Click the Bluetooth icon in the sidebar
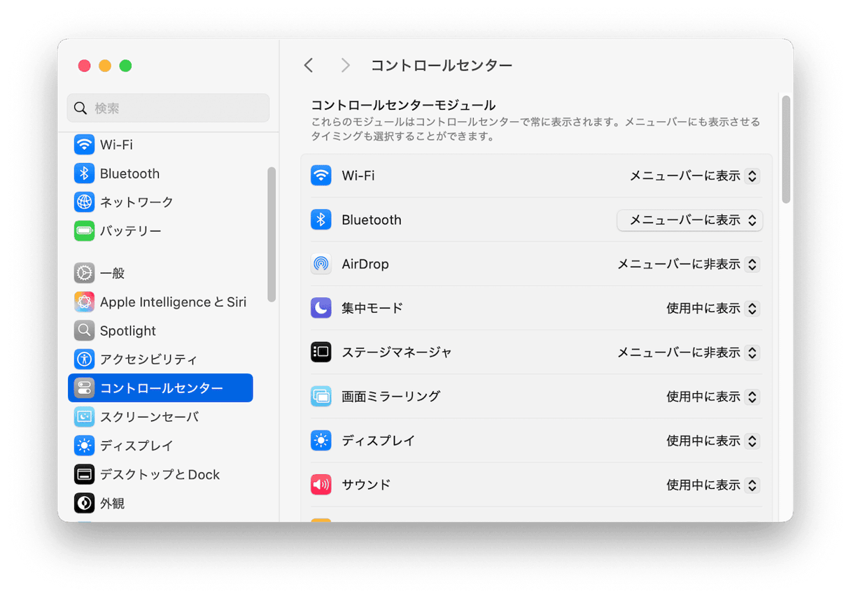This screenshot has height=598, width=851. point(84,173)
